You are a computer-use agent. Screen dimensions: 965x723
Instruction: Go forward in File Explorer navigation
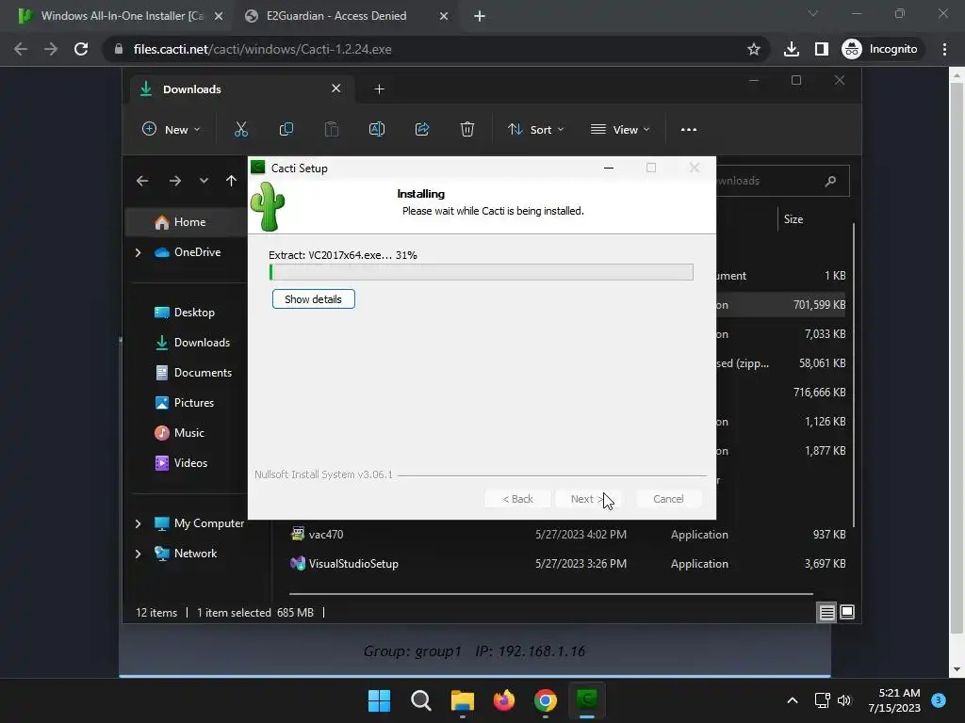(x=174, y=181)
